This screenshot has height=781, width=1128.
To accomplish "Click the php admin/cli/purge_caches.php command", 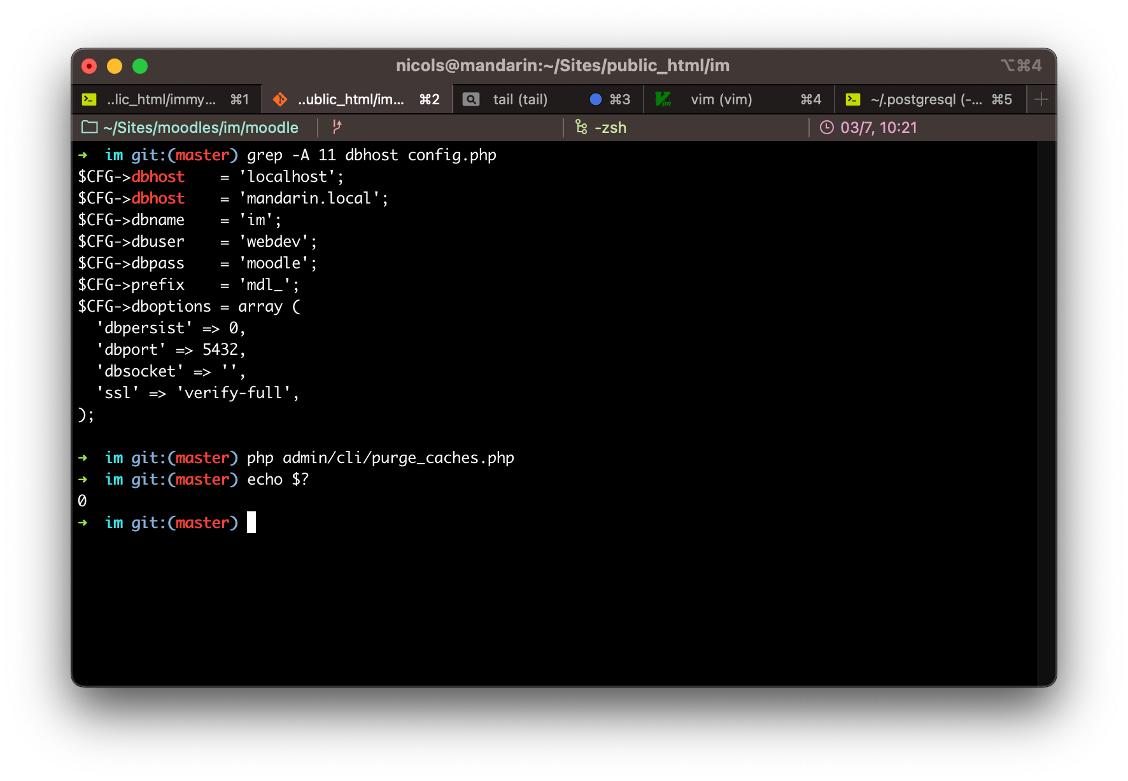I will [381, 458].
